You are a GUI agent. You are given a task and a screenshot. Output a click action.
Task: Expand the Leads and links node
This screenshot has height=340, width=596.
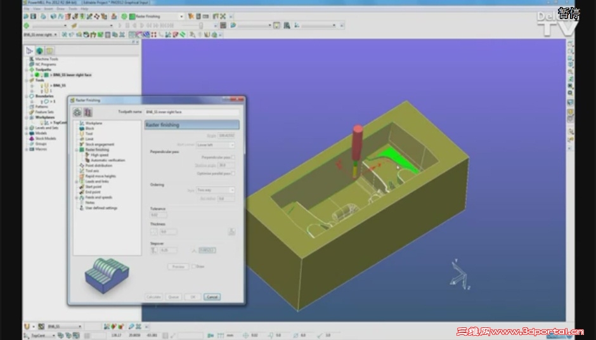click(77, 182)
